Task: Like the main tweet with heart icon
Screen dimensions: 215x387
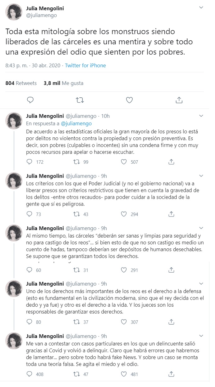Action: 129,100
